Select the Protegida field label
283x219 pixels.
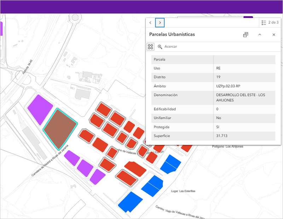point(162,127)
